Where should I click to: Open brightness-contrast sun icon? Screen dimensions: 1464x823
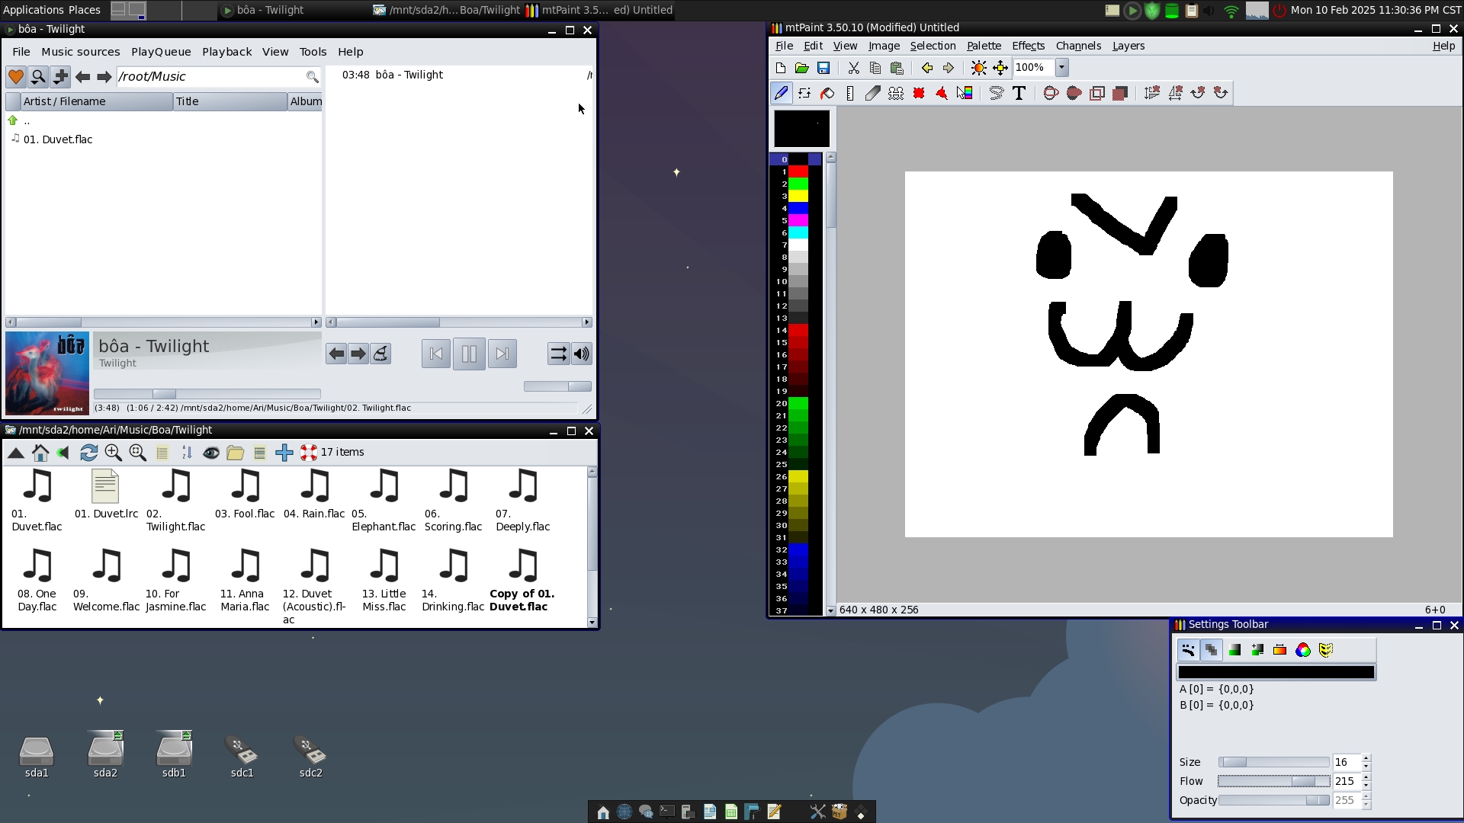pos(978,68)
